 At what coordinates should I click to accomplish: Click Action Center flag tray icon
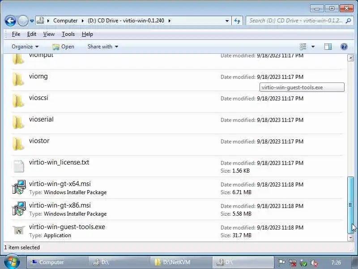(x=282, y=263)
